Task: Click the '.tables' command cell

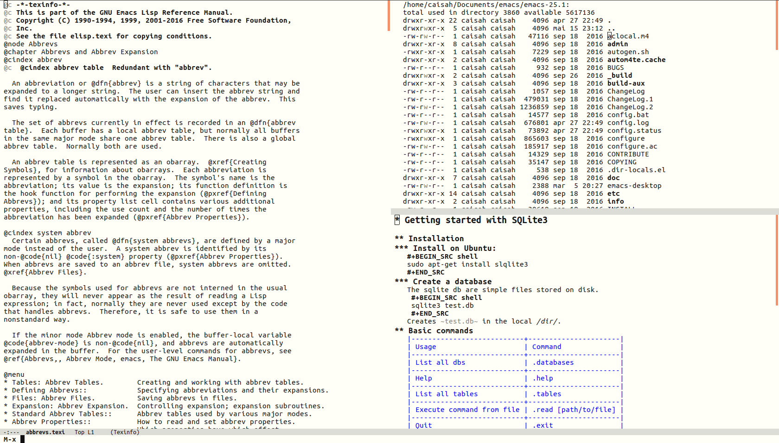Action: (x=547, y=394)
